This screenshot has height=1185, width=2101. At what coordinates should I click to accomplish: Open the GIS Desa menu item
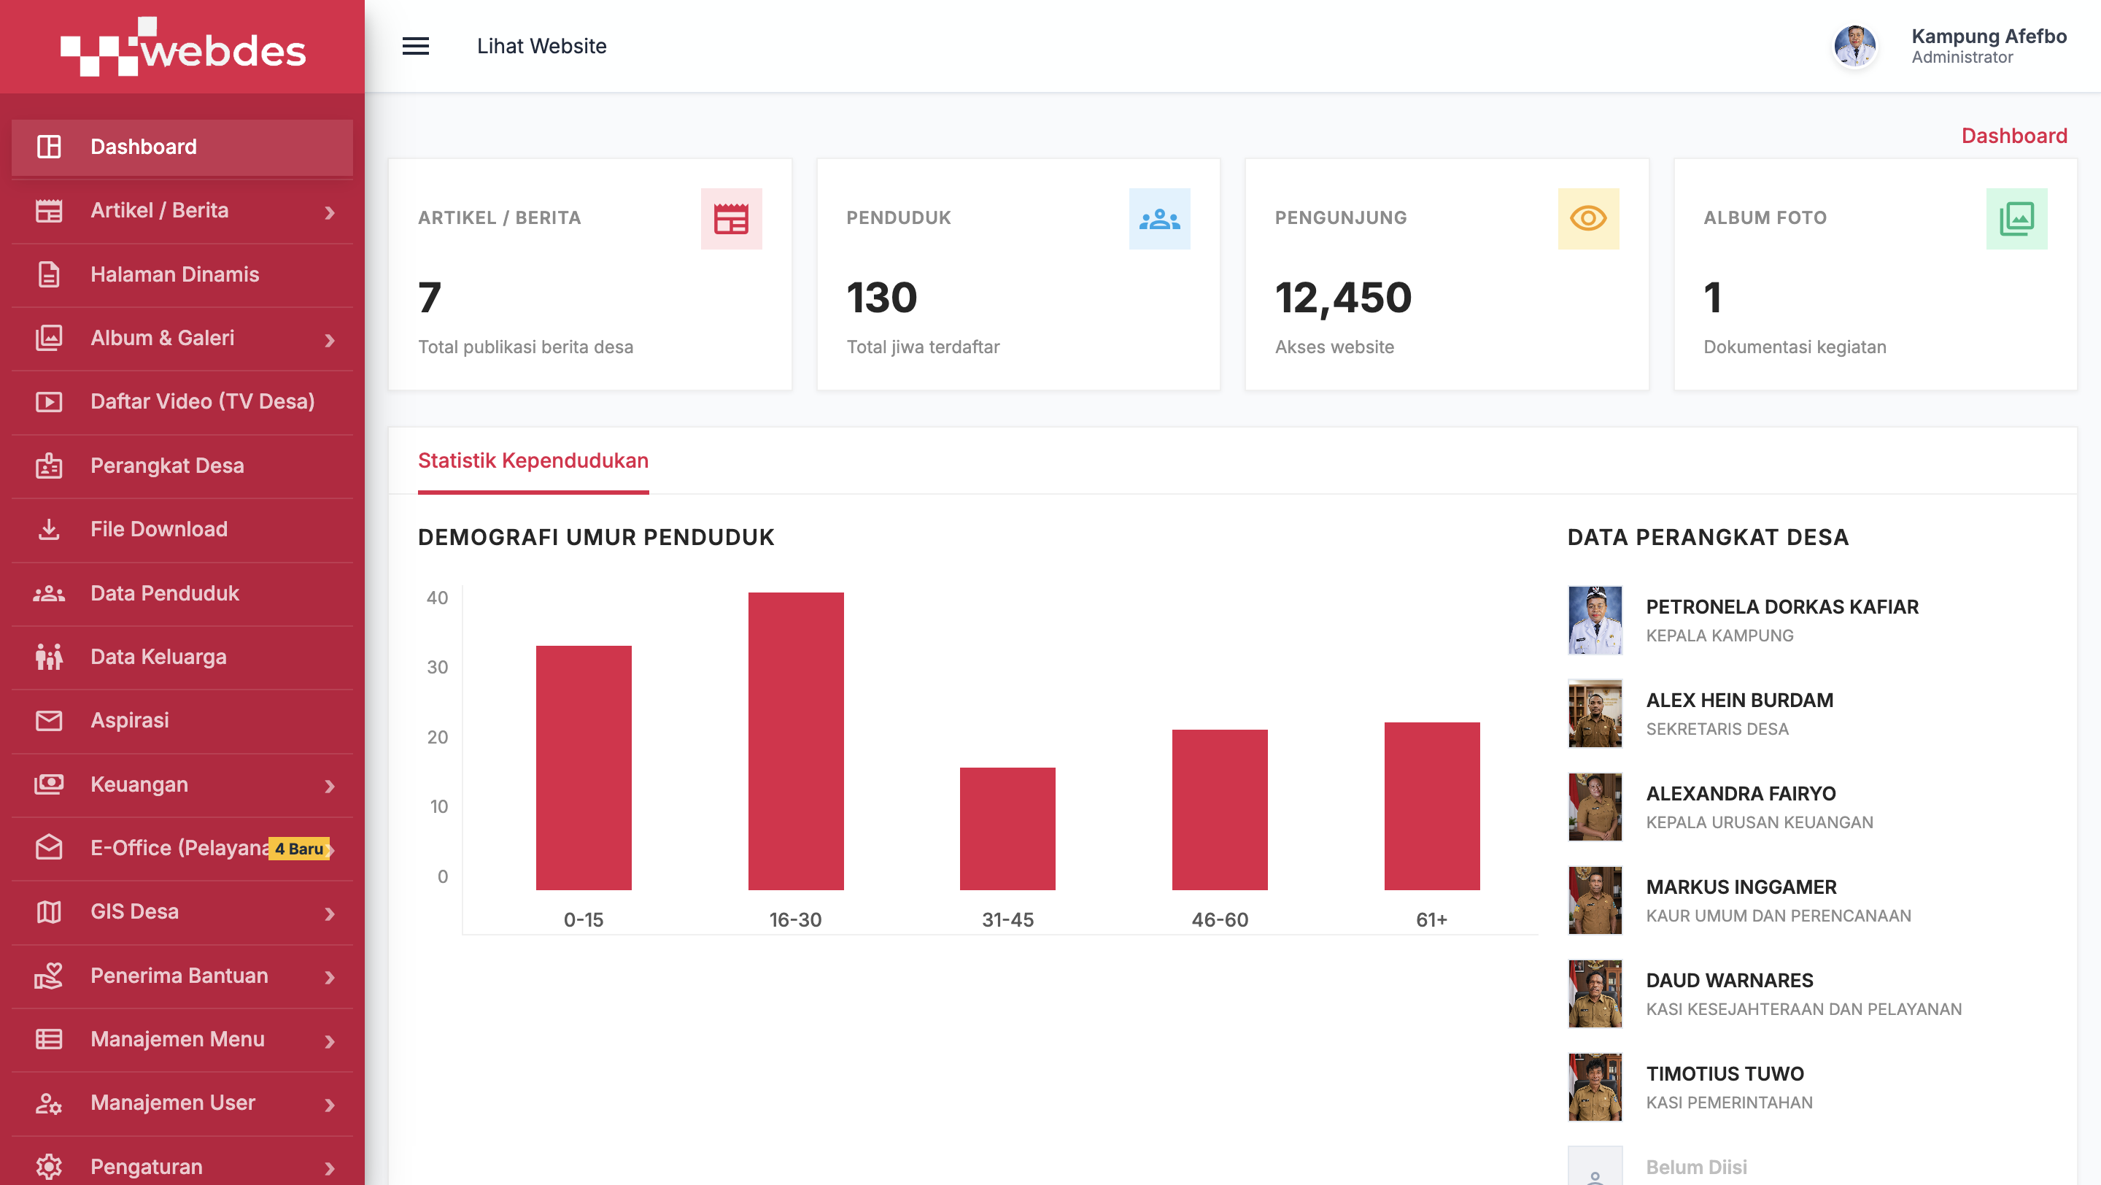pyautogui.click(x=182, y=912)
